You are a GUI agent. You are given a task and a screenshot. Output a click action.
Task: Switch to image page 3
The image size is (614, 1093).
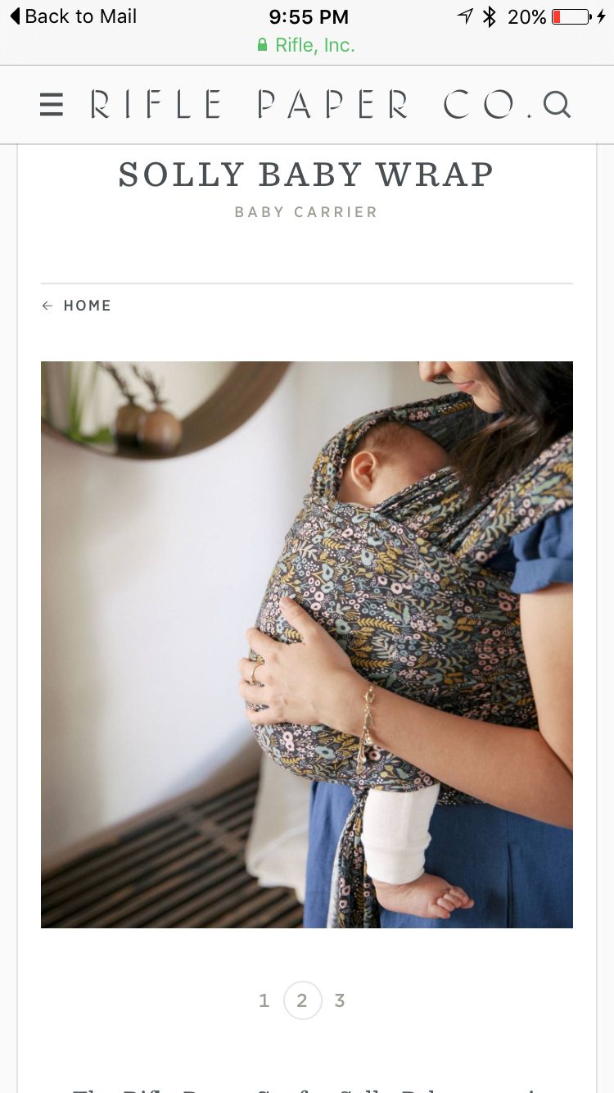click(339, 1000)
